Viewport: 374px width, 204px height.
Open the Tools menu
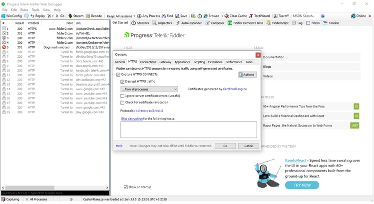point(35,10)
